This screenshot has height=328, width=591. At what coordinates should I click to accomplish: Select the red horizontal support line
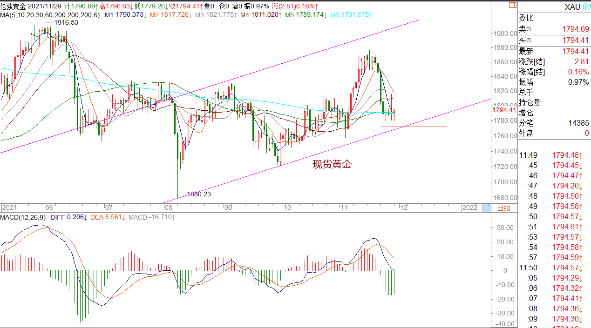pos(414,127)
